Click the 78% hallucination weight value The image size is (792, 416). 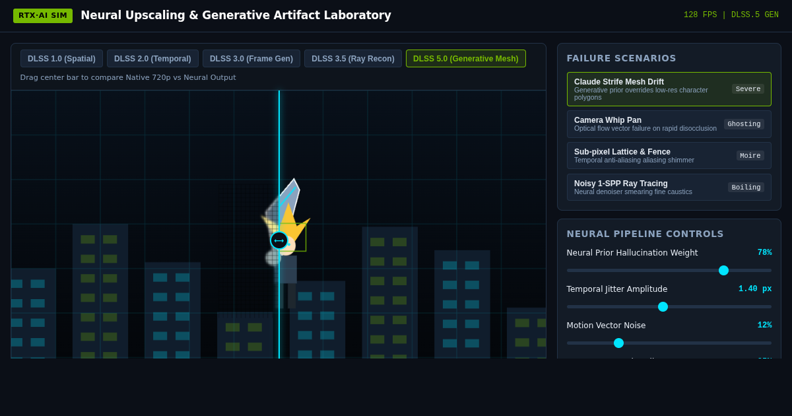[764, 253]
